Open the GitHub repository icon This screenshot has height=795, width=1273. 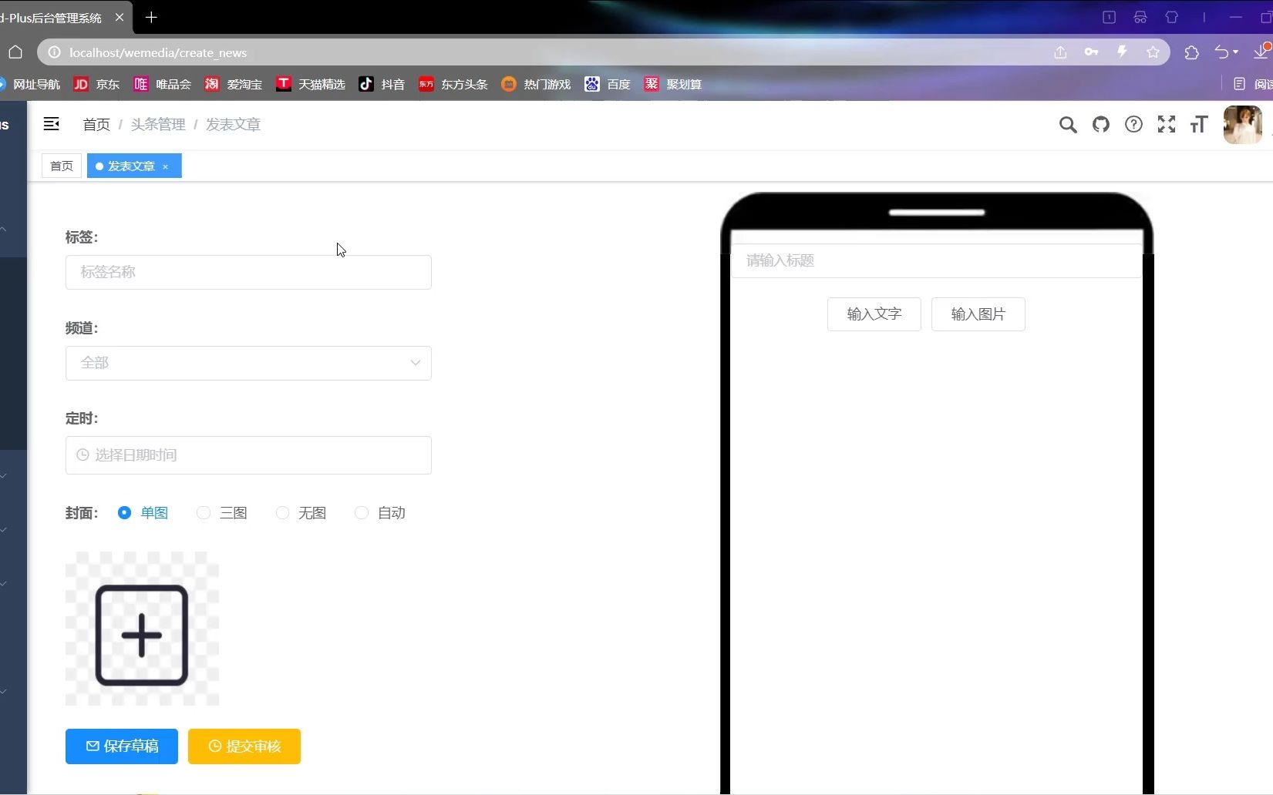click(x=1101, y=124)
